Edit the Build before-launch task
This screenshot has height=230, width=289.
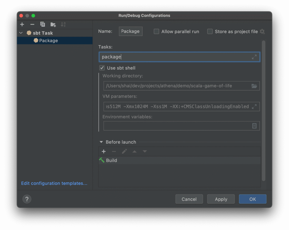point(124,151)
